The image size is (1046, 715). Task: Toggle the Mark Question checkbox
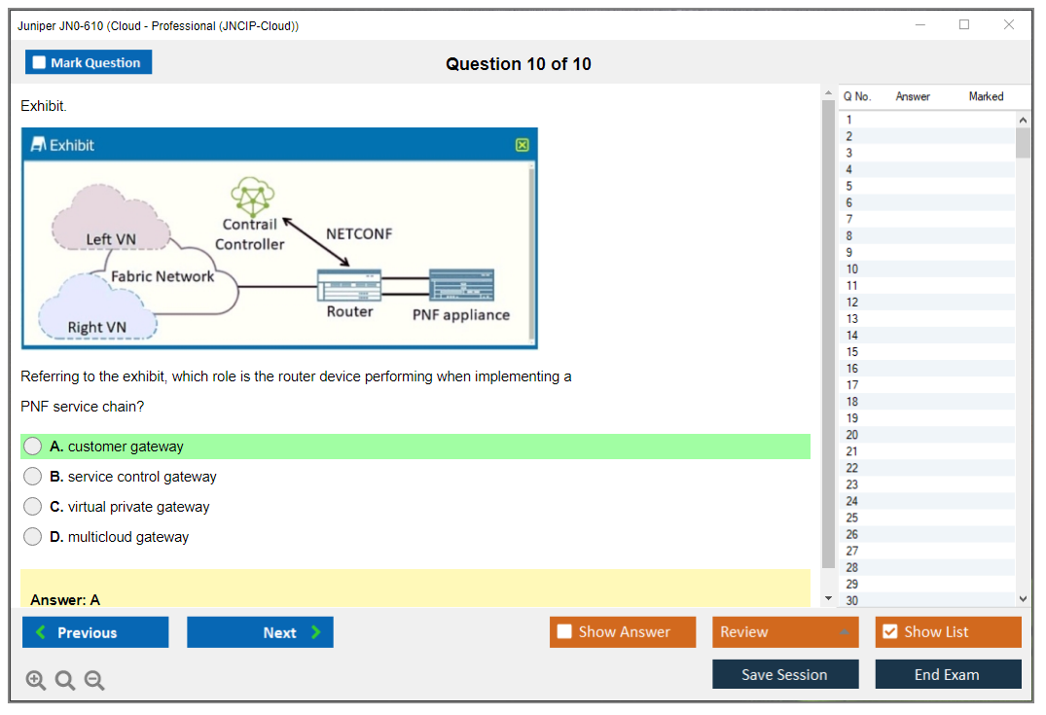pos(40,63)
